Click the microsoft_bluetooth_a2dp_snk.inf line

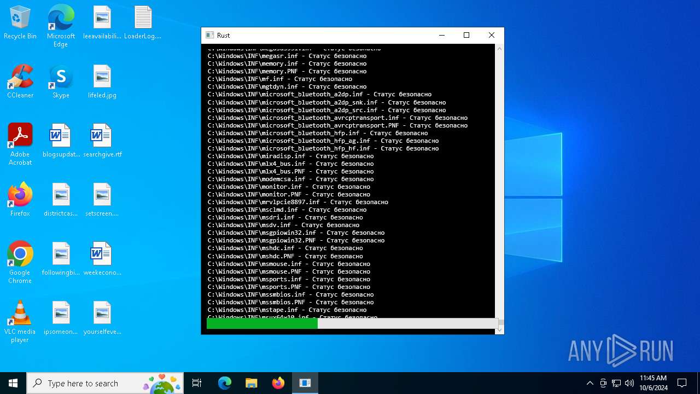326,102
